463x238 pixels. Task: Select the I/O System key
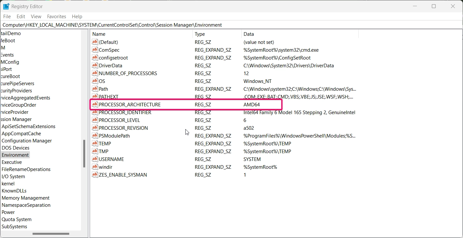point(13,177)
